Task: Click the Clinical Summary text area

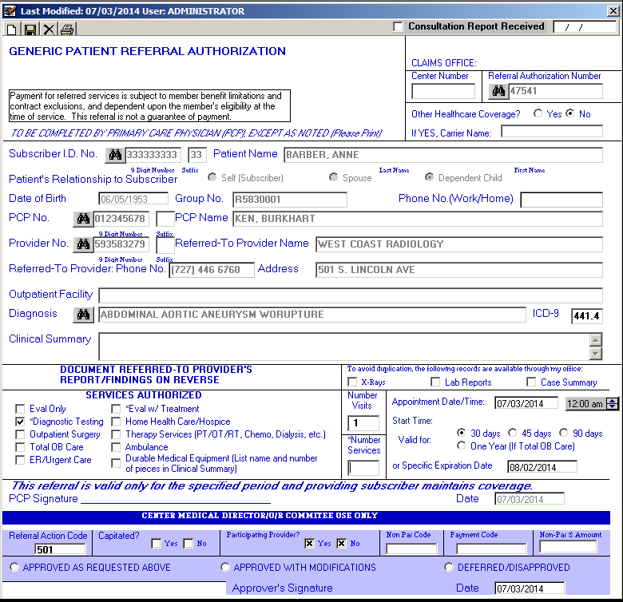Action: [344, 347]
